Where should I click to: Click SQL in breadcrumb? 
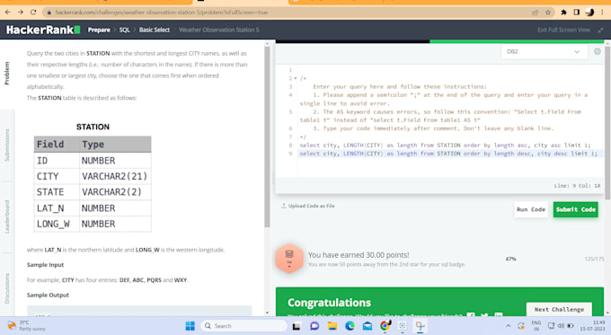124,30
